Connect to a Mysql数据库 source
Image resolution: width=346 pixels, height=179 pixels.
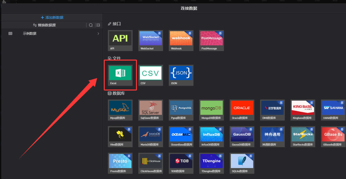coord(120,110)
